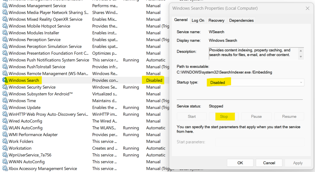315x172 pixels.
Task: Click the Stop service button
Action: [224, 116]
